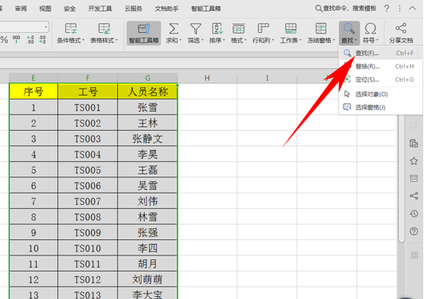This screenshot has width=424, height=299.
Task: Click the star favorites icon in right sidebar
Action: coord(414,161)
